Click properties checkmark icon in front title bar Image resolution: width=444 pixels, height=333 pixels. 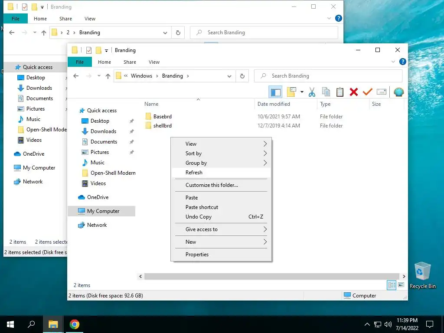point(88,50)
